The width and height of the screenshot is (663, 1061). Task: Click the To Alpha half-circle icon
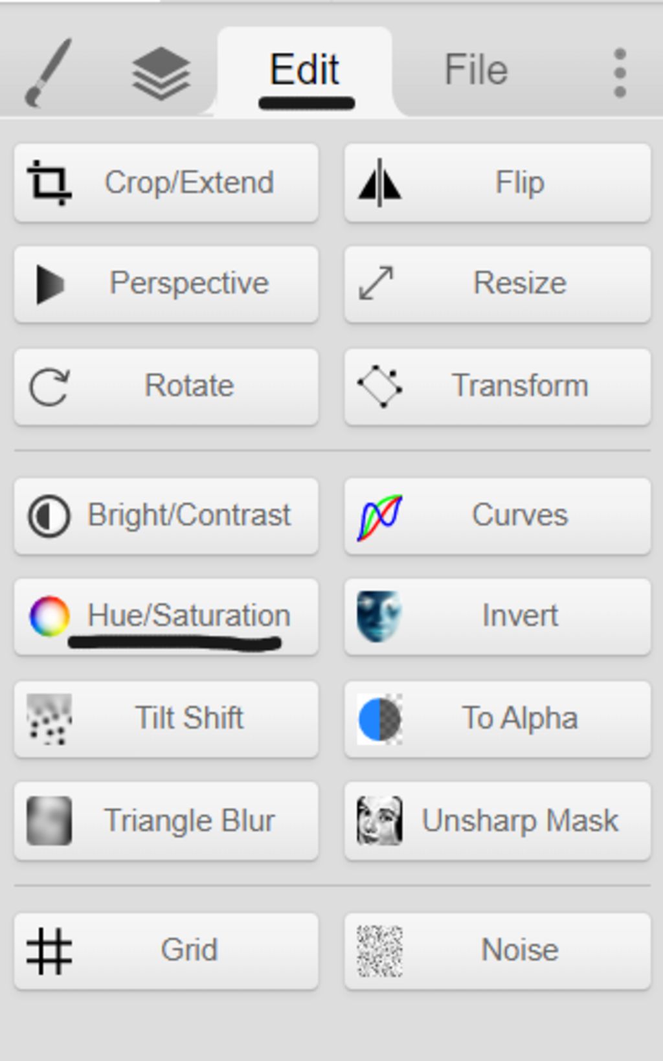click(x=380, y=719)
